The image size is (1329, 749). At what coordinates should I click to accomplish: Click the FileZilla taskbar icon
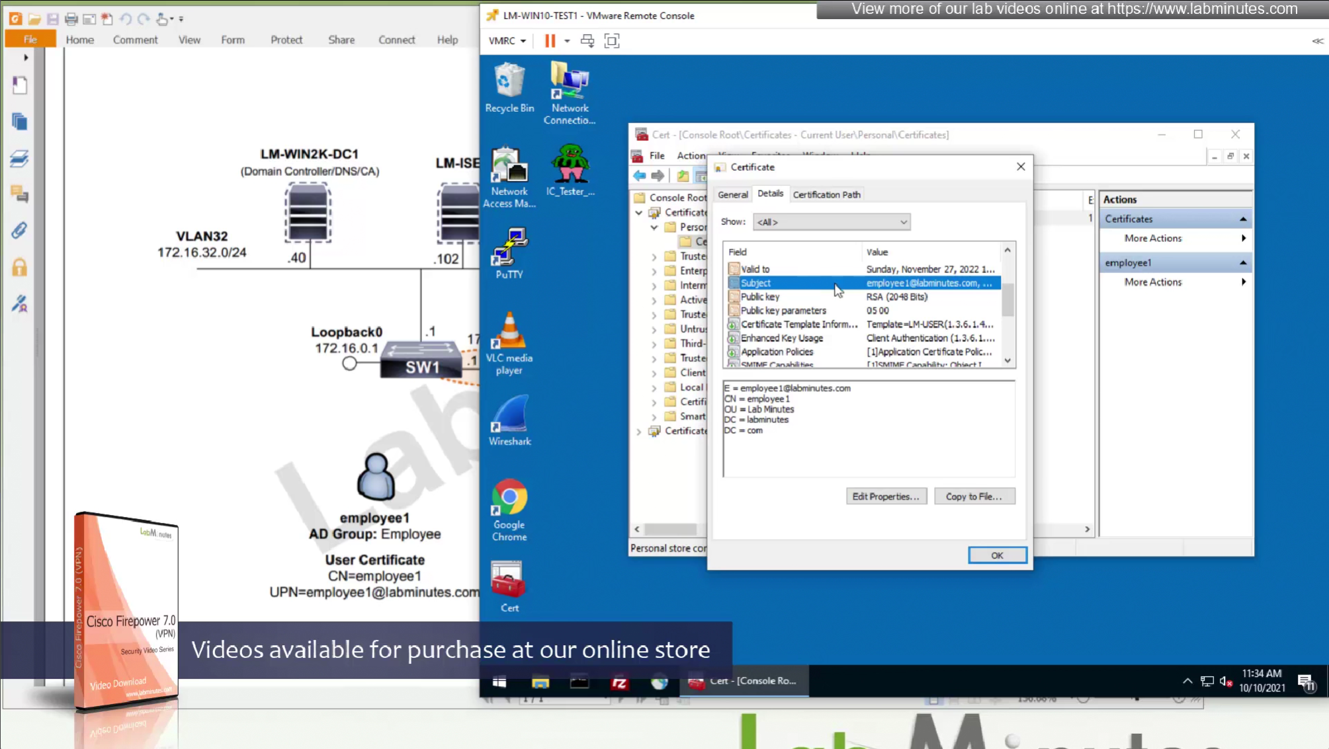click(619, 682)
